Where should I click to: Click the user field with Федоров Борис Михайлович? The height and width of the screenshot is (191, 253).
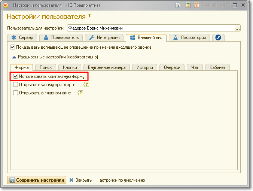pos(151,28)
